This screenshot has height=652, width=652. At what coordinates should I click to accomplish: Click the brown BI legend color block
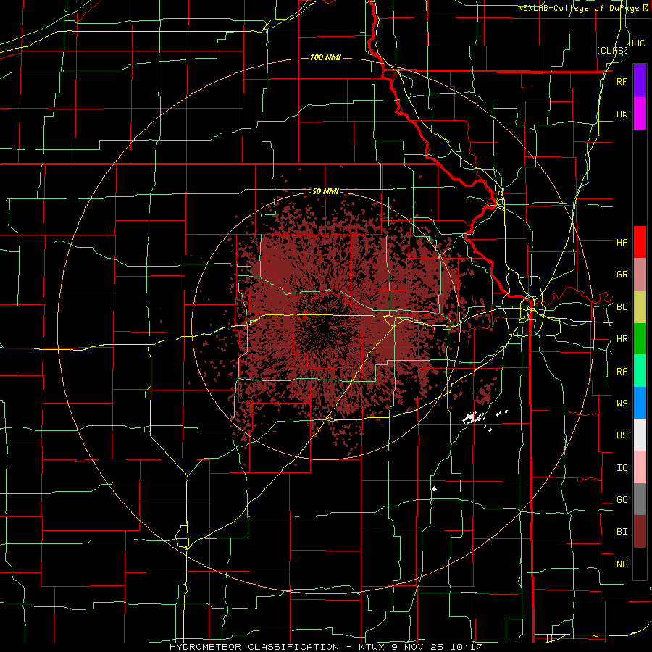[640, 532]
